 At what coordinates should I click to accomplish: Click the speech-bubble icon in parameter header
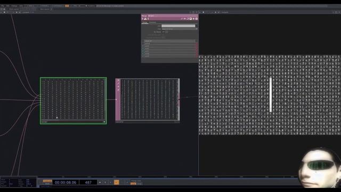185,19
